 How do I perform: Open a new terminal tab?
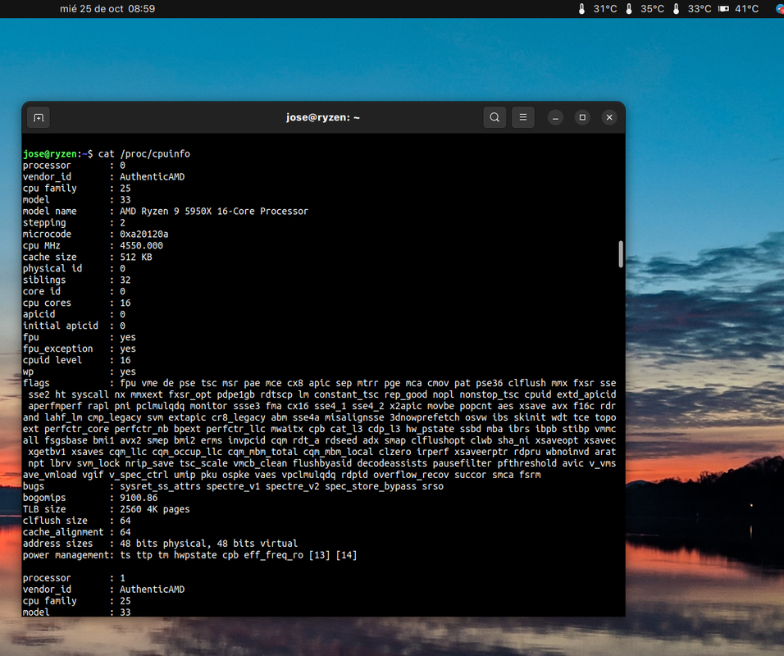[39, 117]
